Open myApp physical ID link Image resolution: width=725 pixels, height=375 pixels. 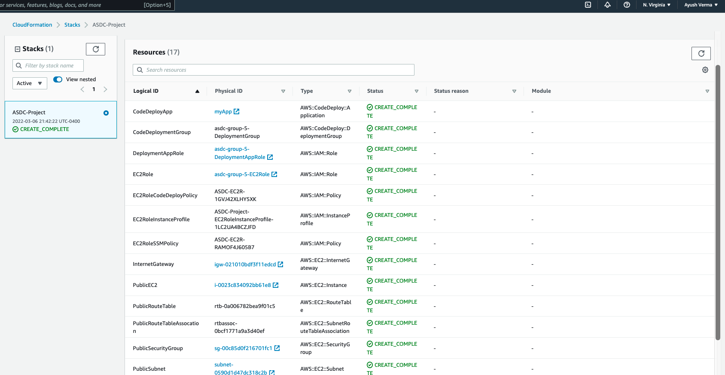pyautogui.click(x=223, y=112)
